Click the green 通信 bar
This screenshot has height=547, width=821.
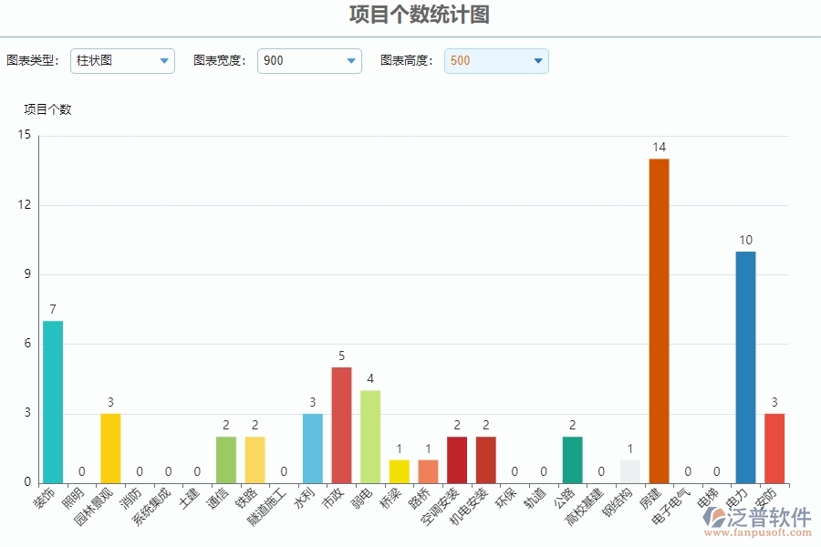[x=225, y=460]
